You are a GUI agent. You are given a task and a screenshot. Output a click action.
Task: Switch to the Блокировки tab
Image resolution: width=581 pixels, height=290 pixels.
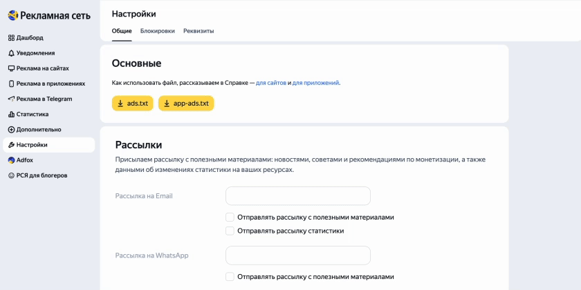point(157,31)
